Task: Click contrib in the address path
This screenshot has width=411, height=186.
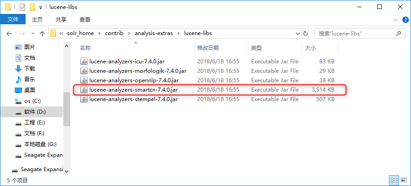Action: click(x=114, y=33)
